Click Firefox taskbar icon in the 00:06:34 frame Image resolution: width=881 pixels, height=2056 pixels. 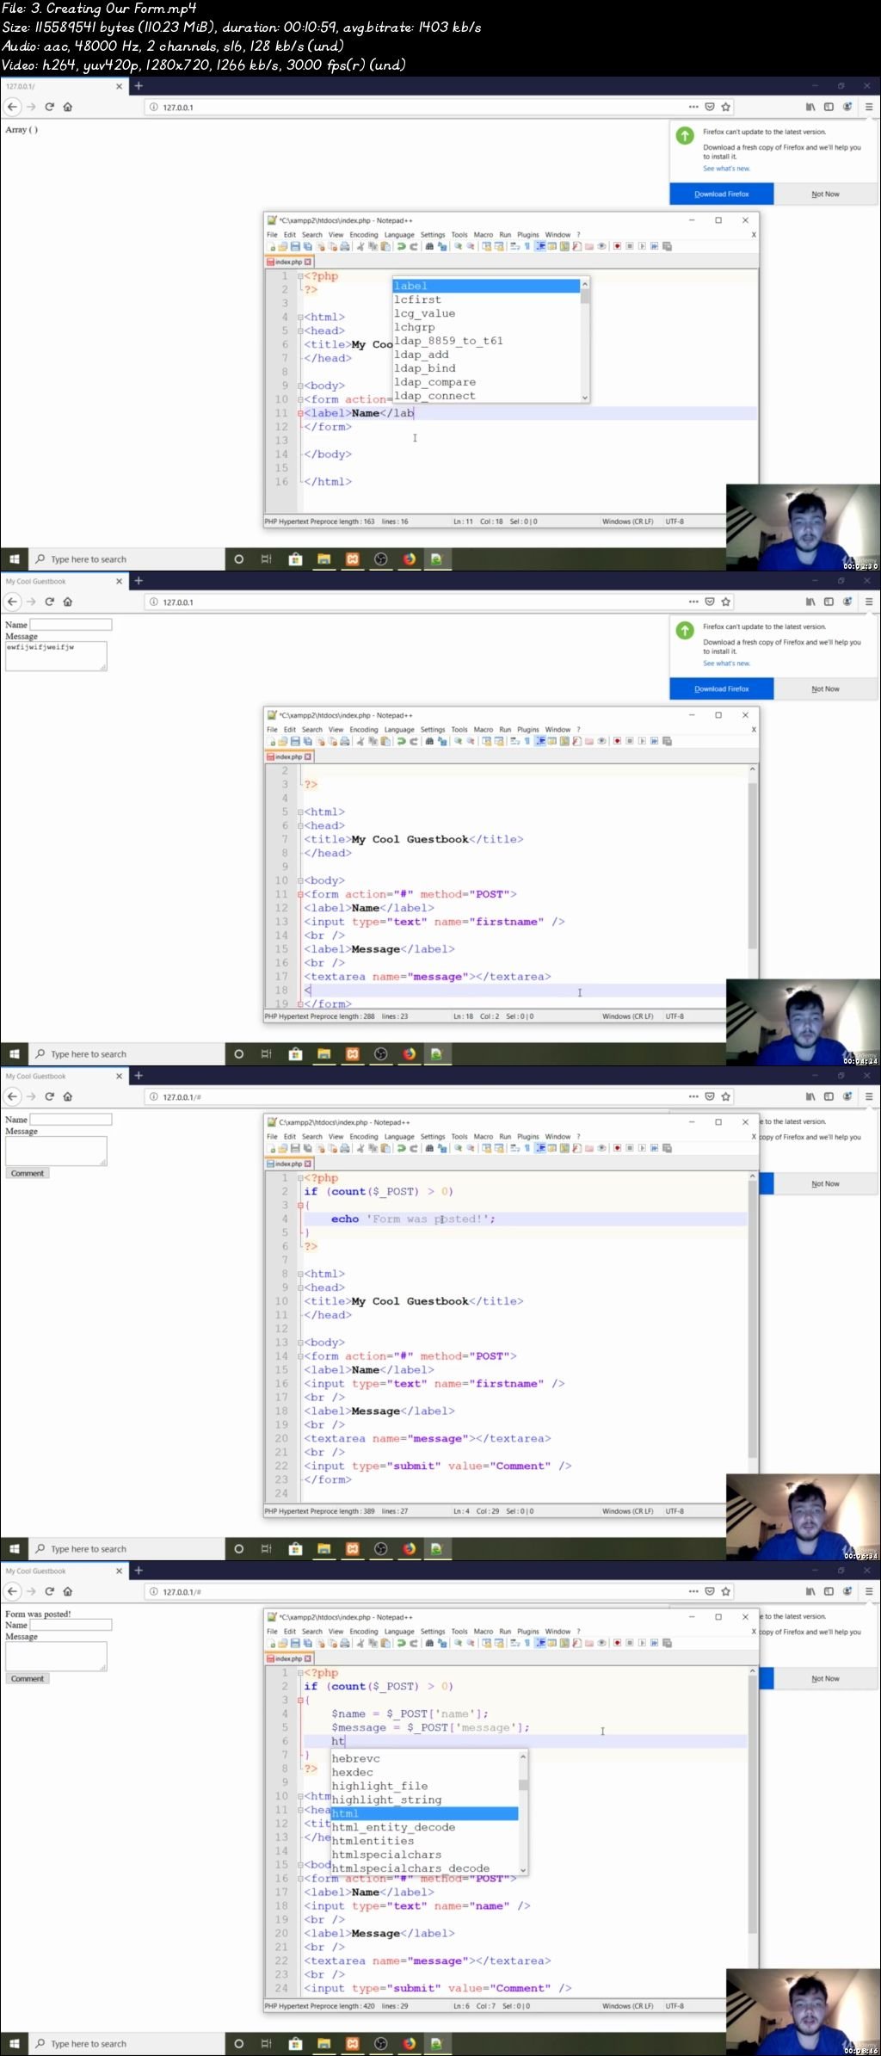click(x=409, y=1549)
